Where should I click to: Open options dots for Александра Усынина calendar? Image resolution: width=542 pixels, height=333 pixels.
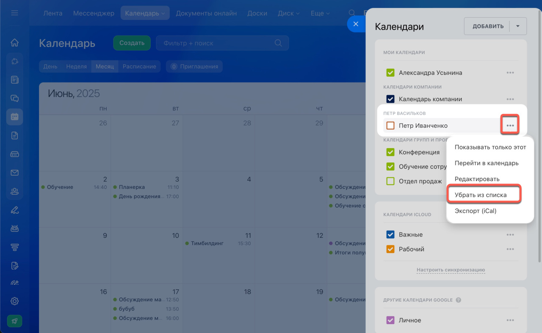click(510, 73)
